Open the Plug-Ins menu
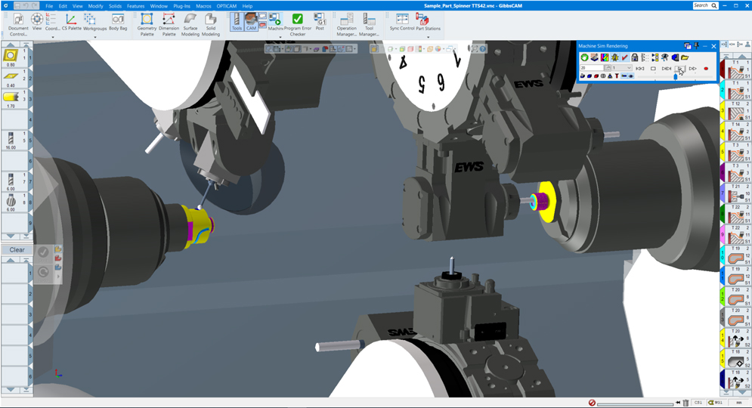752x408 pixels. pos(181,6)
